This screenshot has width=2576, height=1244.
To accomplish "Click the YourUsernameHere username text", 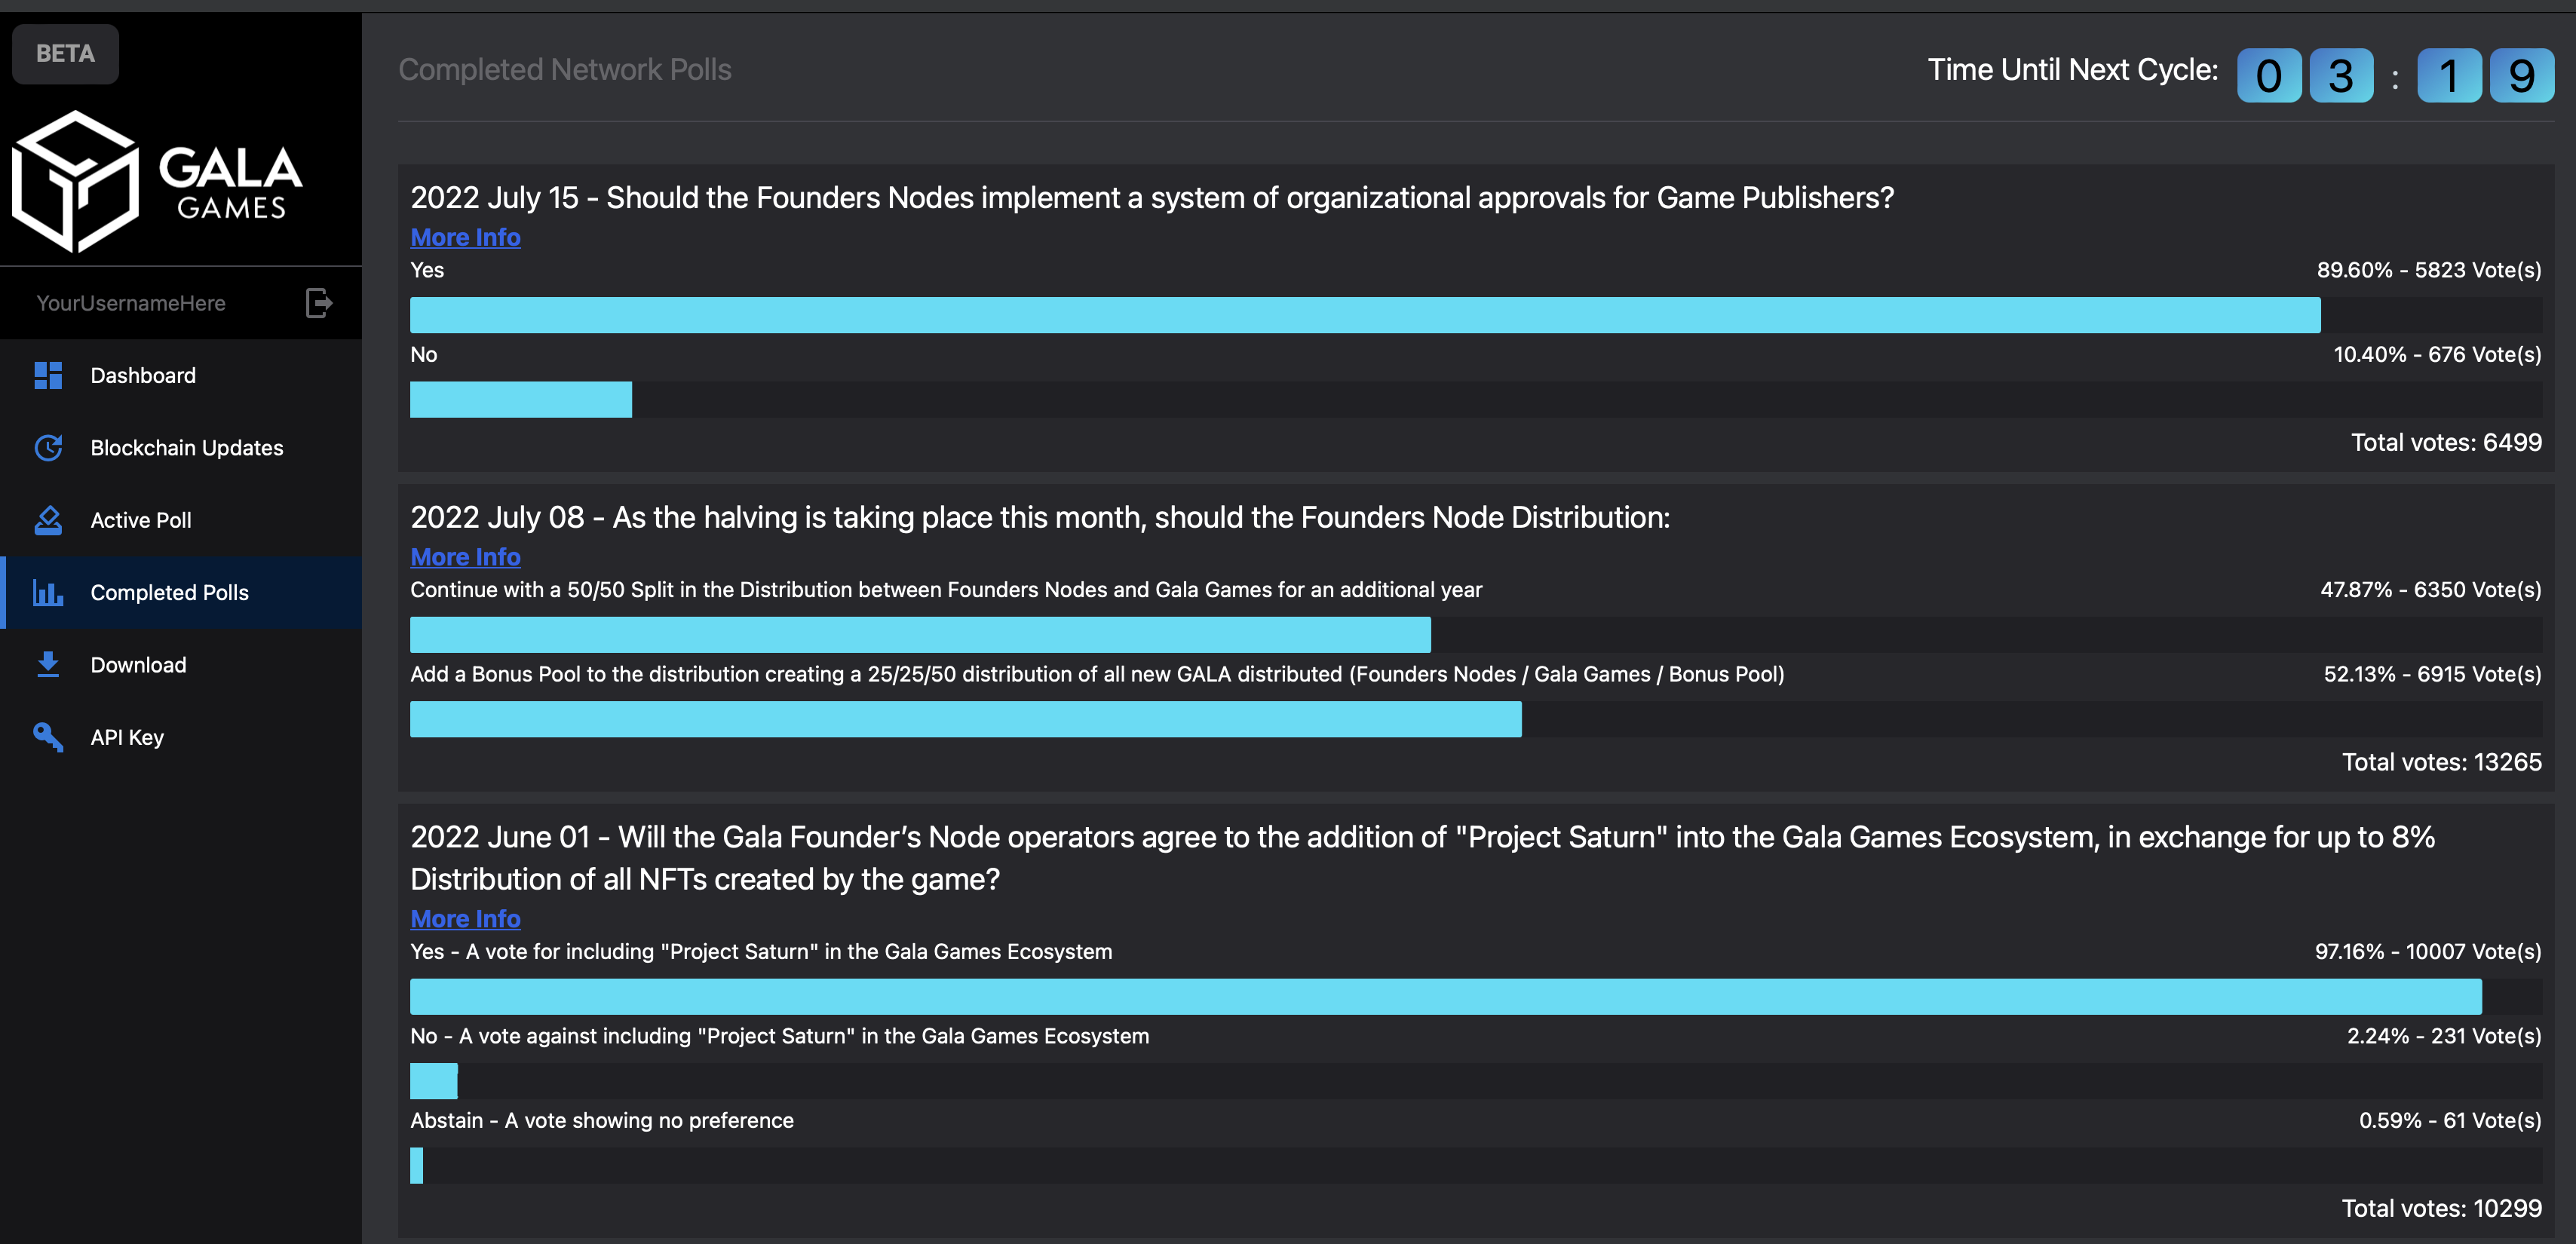I will [131, 303].
